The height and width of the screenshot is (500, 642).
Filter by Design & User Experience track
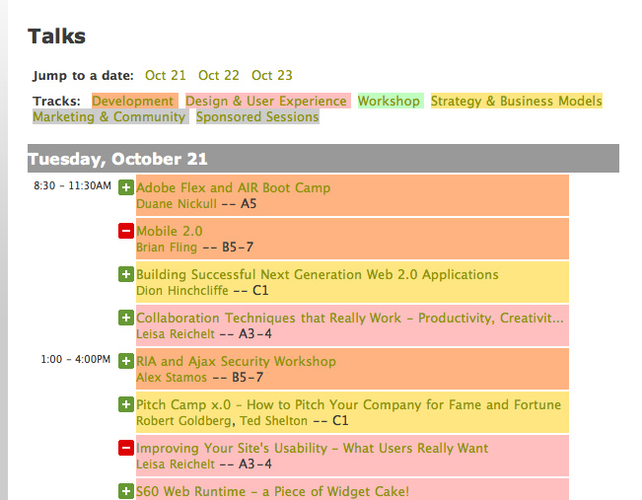[x=266, y=102]
